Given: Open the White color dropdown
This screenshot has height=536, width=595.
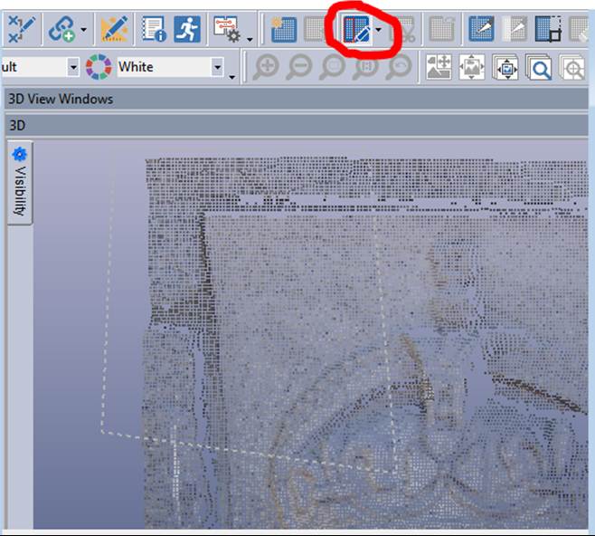Looking at the screenshot, I should [x=217, y=67].
